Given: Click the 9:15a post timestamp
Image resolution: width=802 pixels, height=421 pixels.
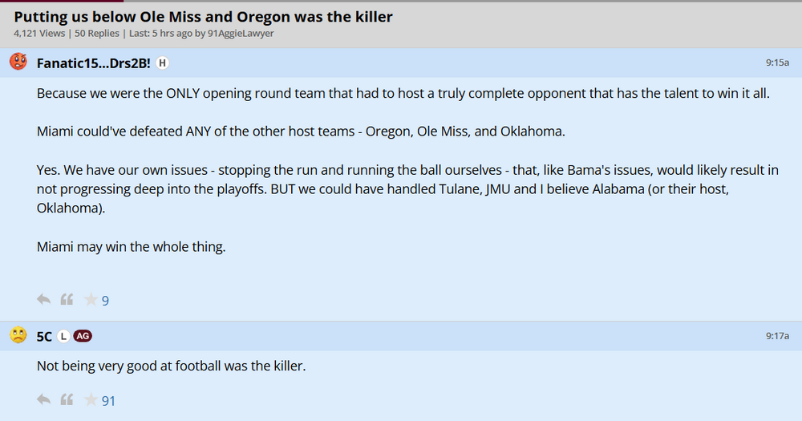Looking at the screenshot, I should click(777, 63).
